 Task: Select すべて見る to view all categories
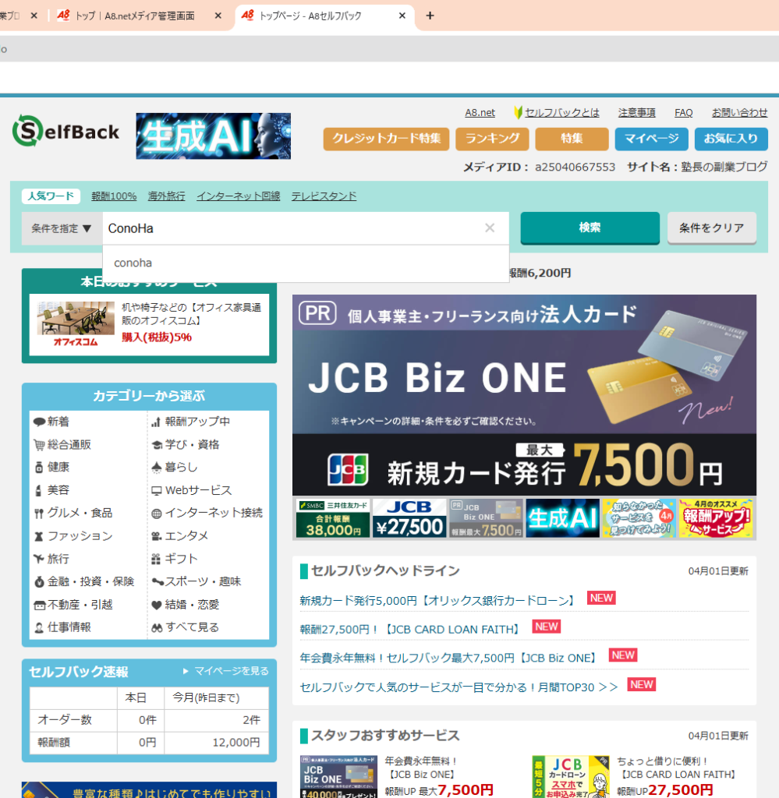186,627
